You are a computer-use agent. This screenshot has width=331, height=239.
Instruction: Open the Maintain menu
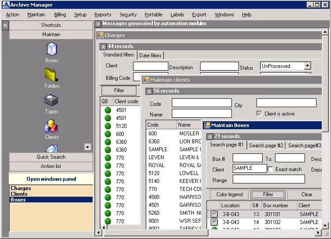click(36, 15)
